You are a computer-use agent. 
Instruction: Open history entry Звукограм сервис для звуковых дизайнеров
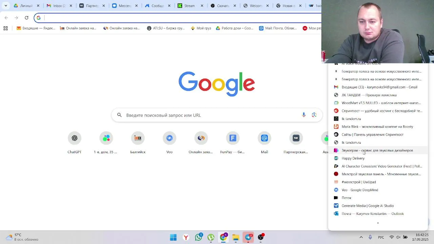[x=378, y=150]
